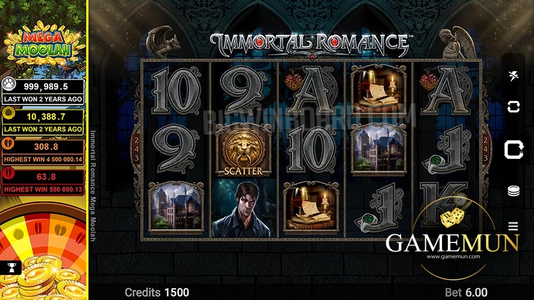Click the Bet 6.00 amount
534x300 pixels.
pyautogui.click(x=466, y=292)
